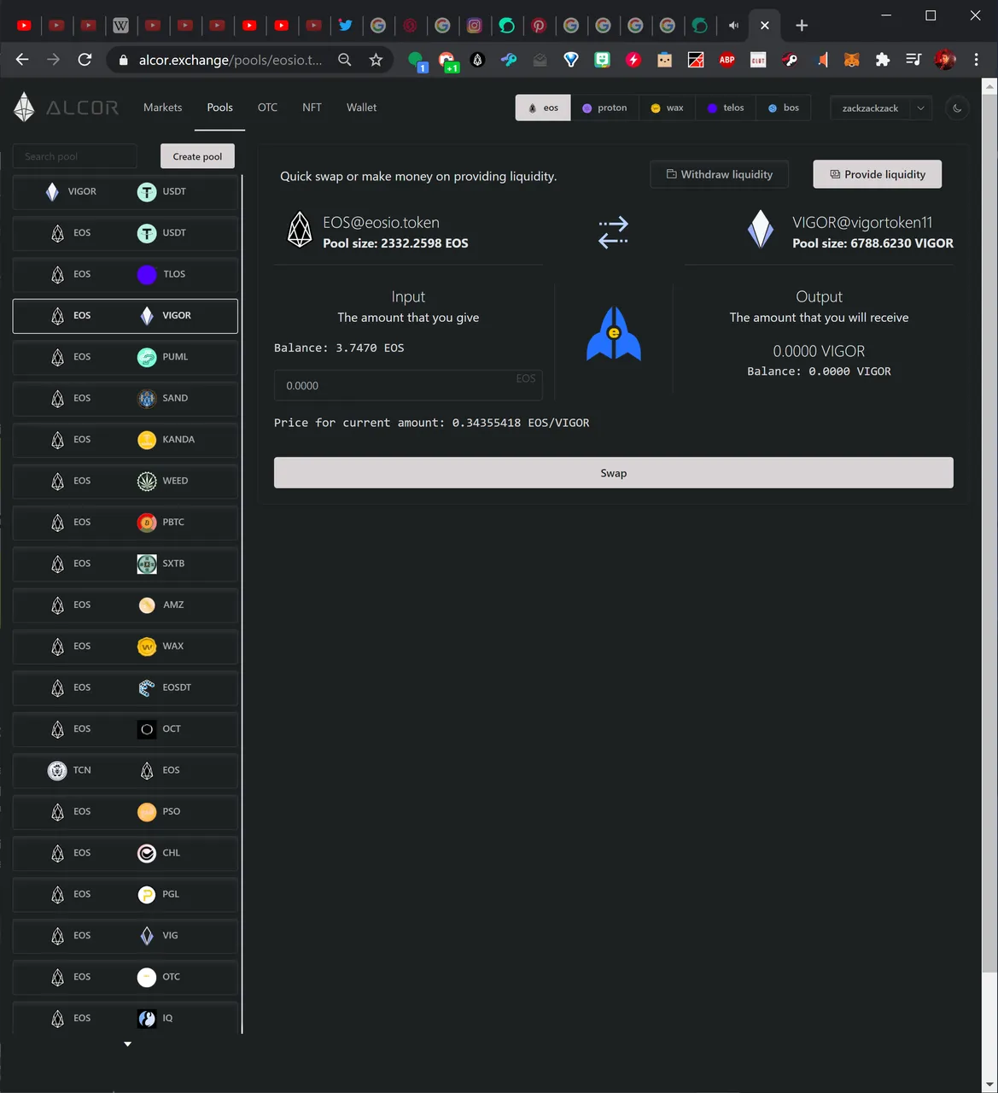This screenshot has height=1093, width=998.
Task: Click the PGL token icon
Action: pyautogui.click(x=147, y=895)
